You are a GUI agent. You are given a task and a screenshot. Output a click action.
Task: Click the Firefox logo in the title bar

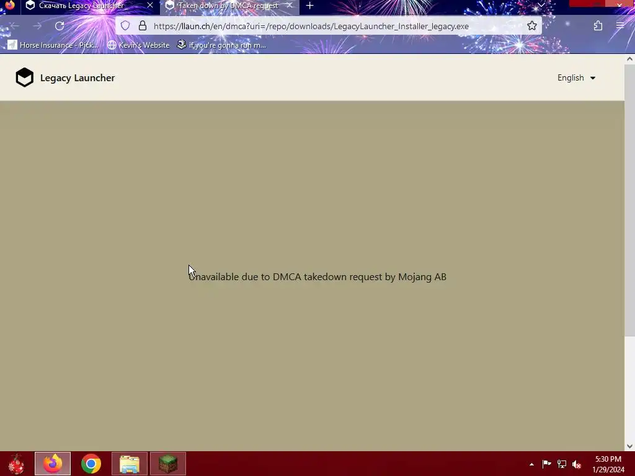pos(10,5)
